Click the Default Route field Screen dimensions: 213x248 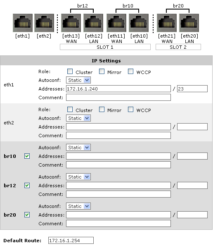(x=71, y=241)
